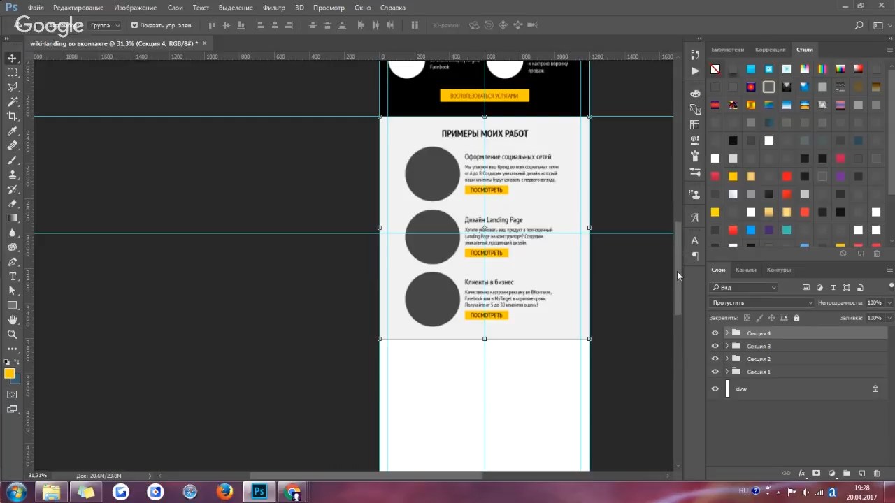This screenshot has width=895, height=503.
Task: Open Windows Start button
Action: click(x=15, y=492)
